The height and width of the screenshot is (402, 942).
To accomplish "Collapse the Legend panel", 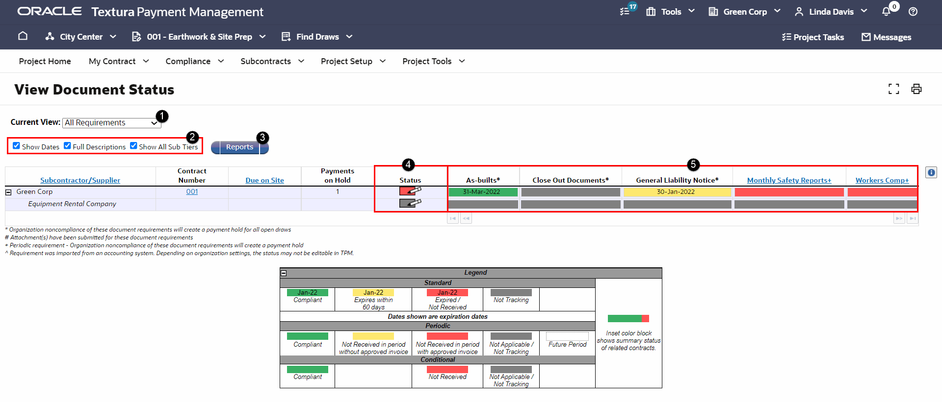I will (x=284, y=273).
